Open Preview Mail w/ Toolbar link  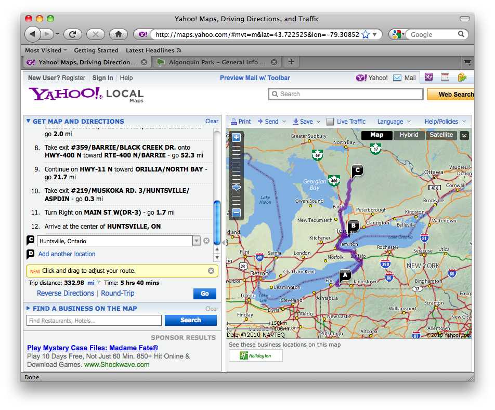pyautogui.click(x=255, y=78)
